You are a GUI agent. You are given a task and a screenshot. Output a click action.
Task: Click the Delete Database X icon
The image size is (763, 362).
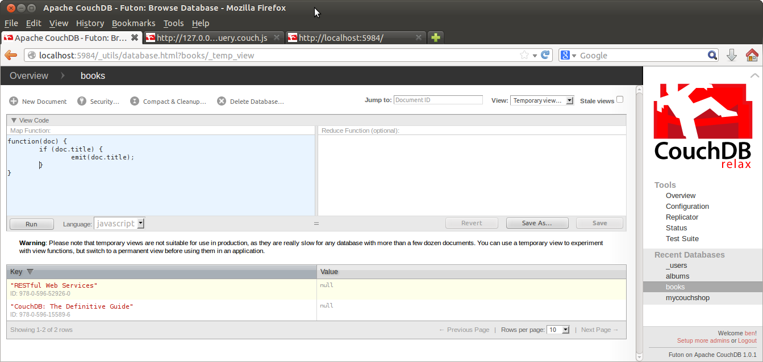click(x=222, y=101)
